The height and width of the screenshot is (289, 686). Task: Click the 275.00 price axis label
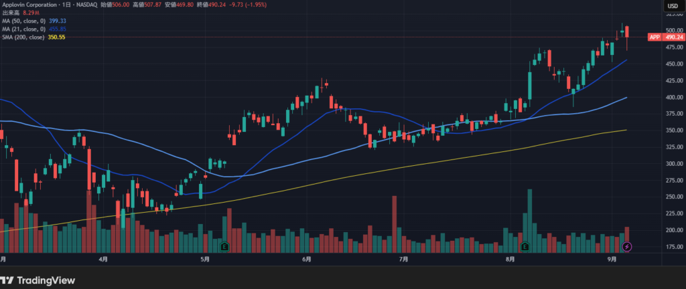click(x=674, y=181)
